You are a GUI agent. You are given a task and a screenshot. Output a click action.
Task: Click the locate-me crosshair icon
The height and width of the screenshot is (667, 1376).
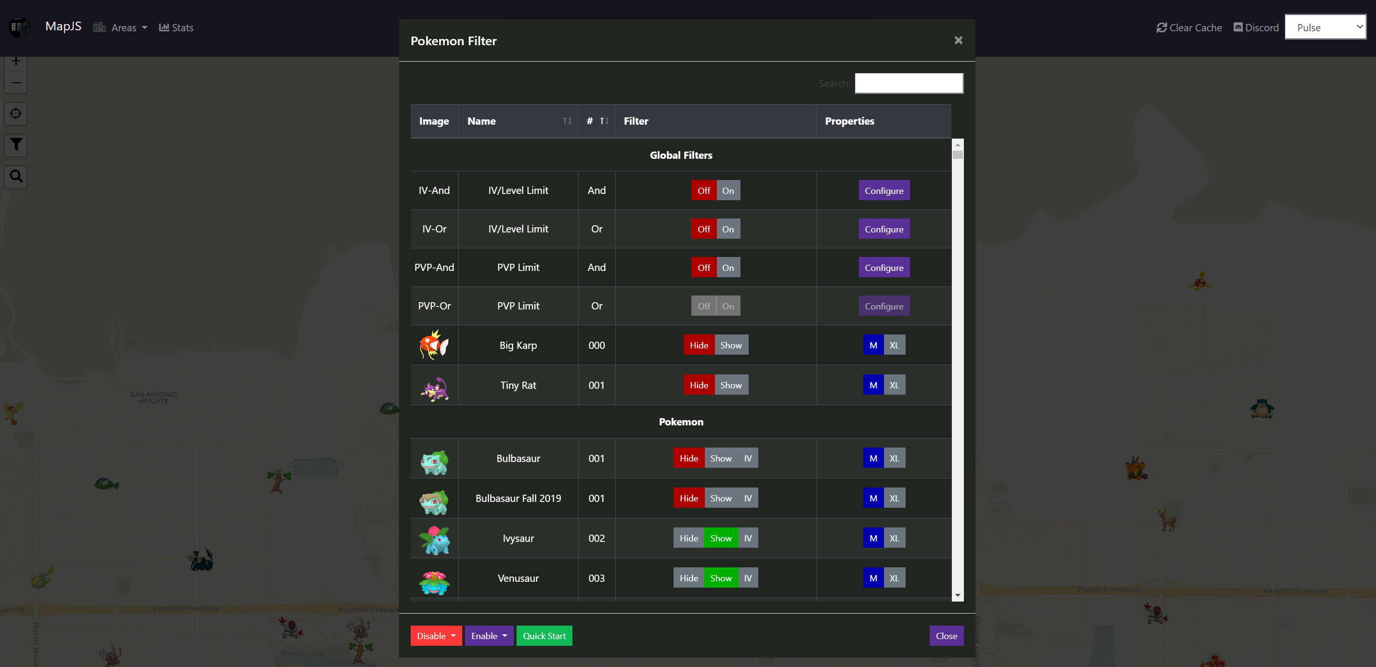coord(16,114)
